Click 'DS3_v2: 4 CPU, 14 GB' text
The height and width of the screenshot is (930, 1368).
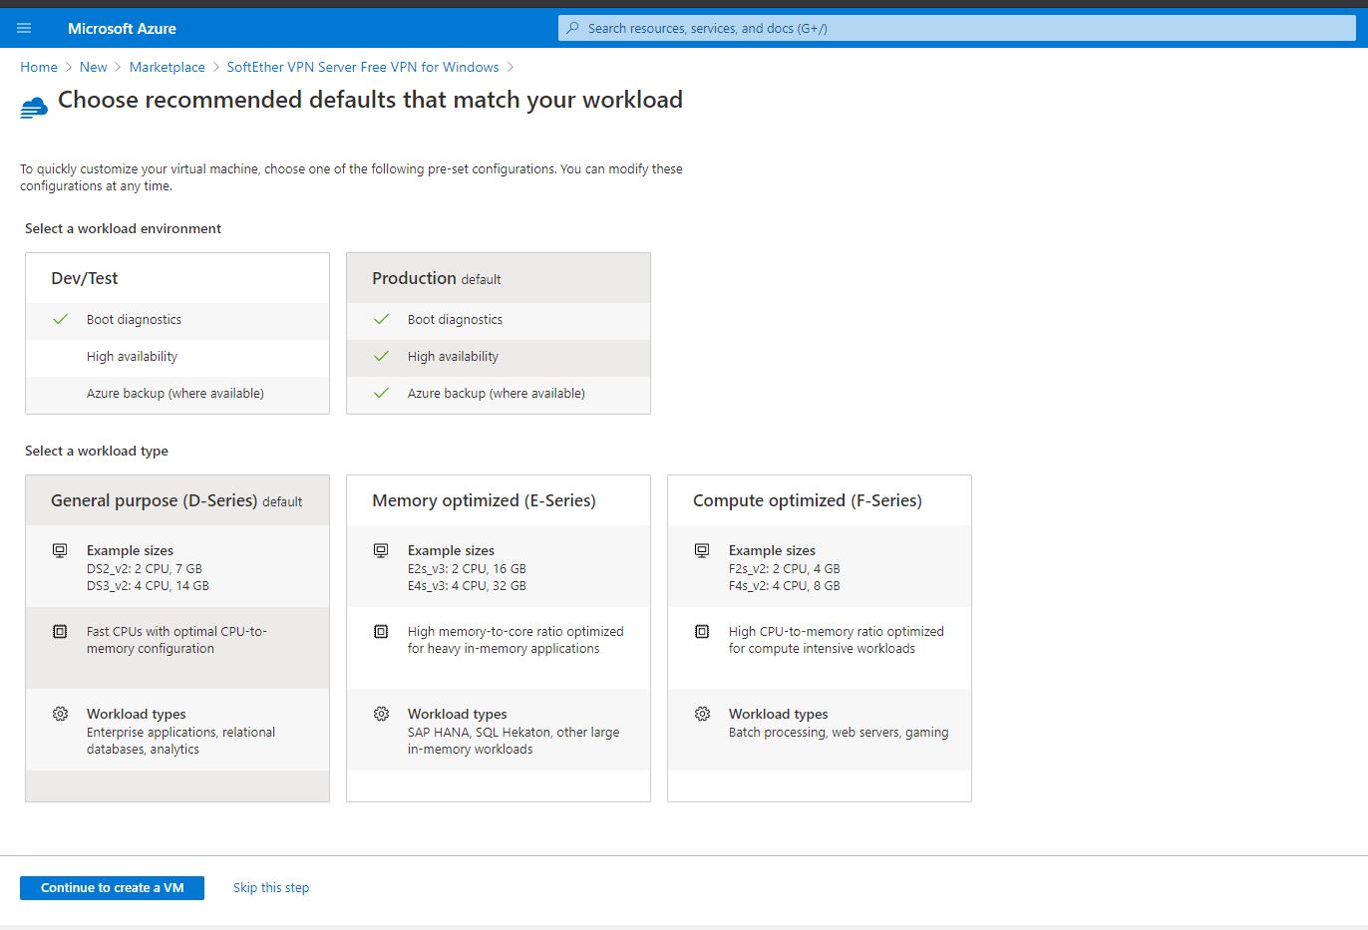coord(148,586)
